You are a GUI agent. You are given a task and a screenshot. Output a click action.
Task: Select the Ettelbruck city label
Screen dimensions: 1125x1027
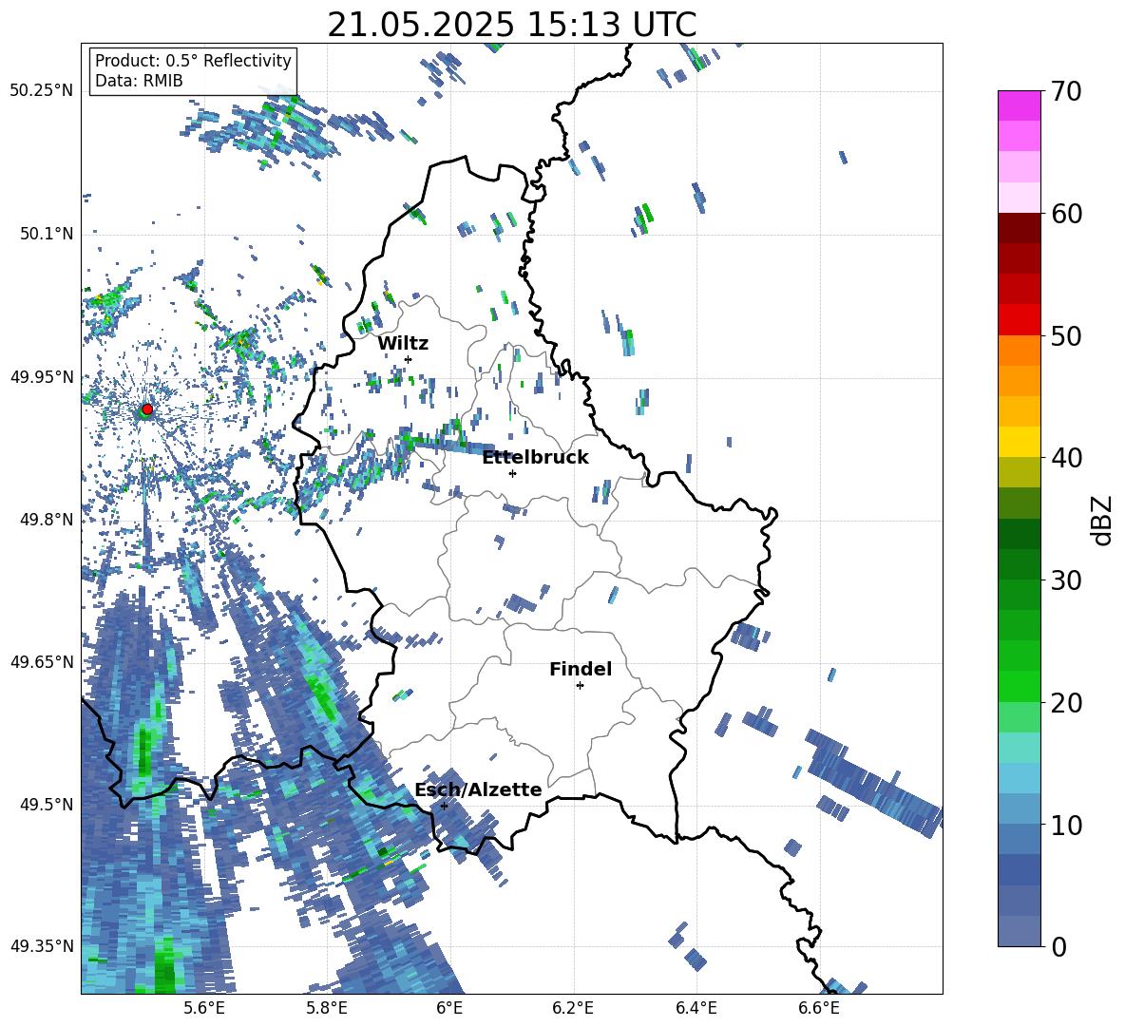[535, 458]
